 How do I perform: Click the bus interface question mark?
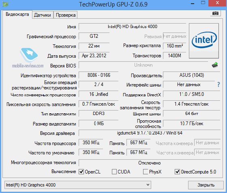click(x=218, y=85)
